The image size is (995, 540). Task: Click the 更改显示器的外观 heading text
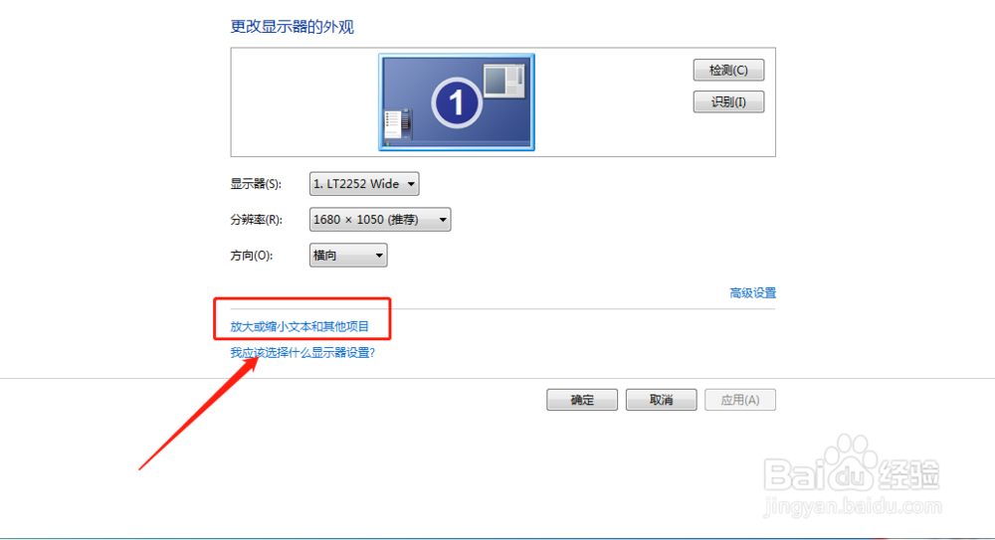[292, 27]
